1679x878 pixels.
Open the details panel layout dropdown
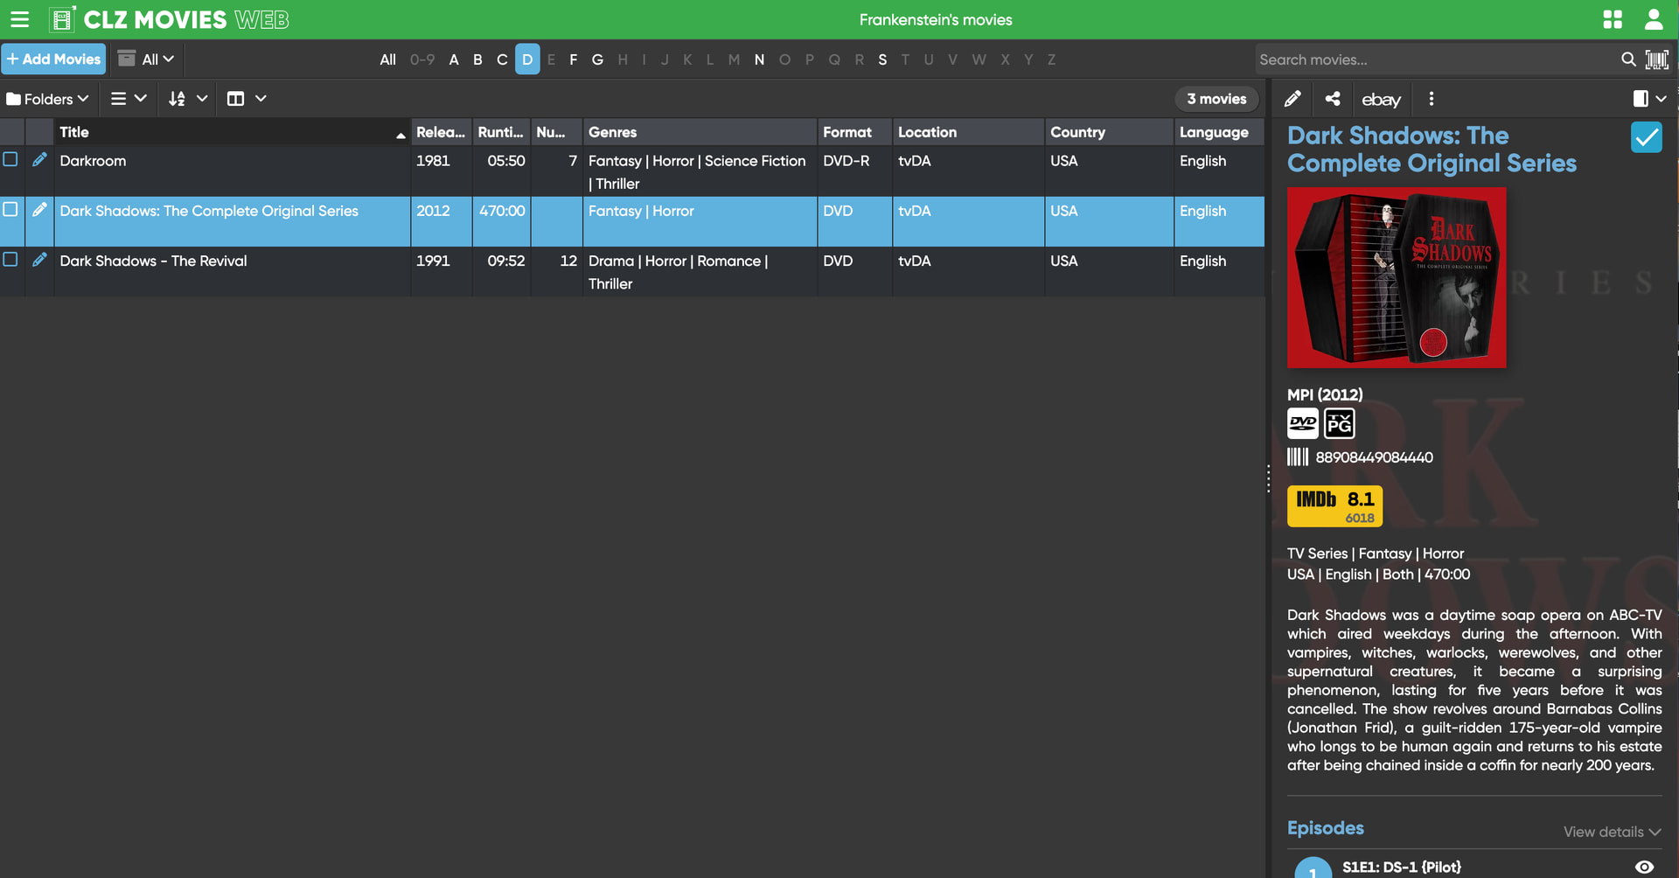tap(1649, 99)
